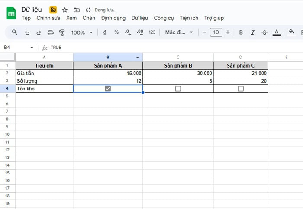Open the Chỉnh sửa menu
Screen dimensions: 303x209
coord(48,18)
